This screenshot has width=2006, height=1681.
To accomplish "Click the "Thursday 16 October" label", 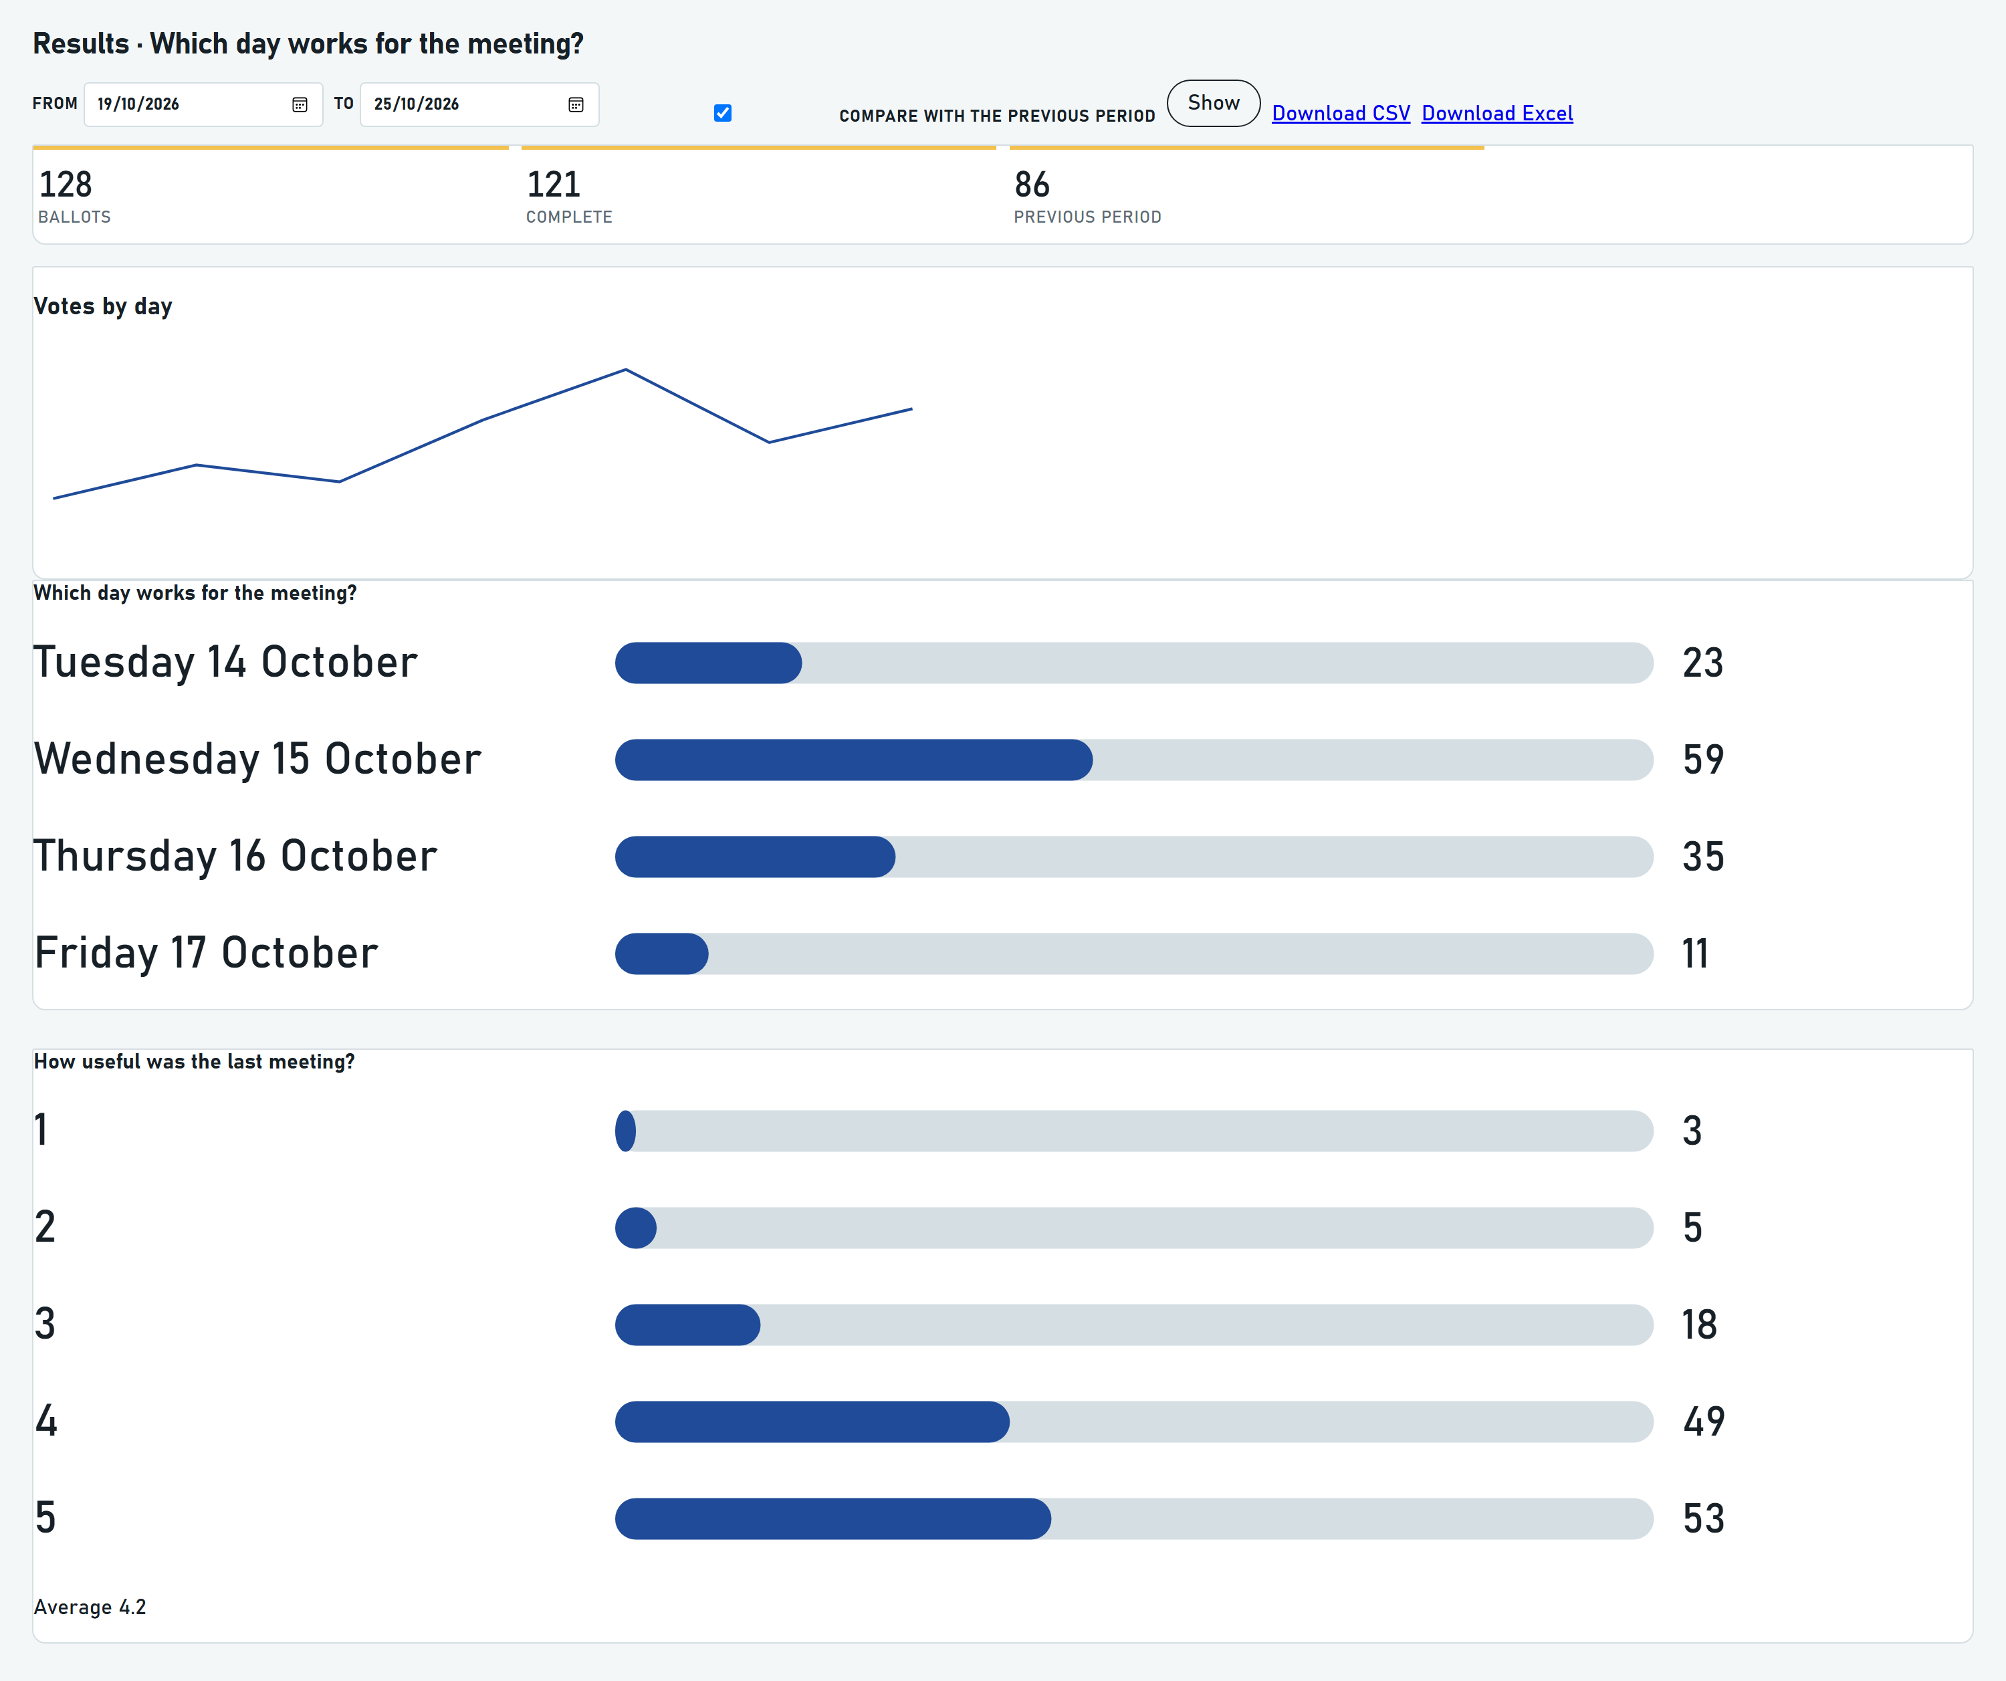I will pyautogui.click(x=235, y=857).
